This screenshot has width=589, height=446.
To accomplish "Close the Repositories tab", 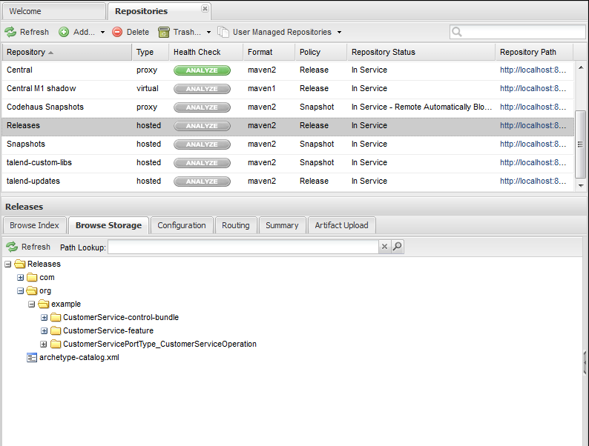I will 205,10.
